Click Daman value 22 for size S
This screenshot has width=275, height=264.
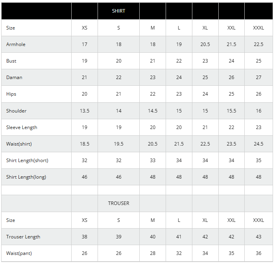pos(118,78)
